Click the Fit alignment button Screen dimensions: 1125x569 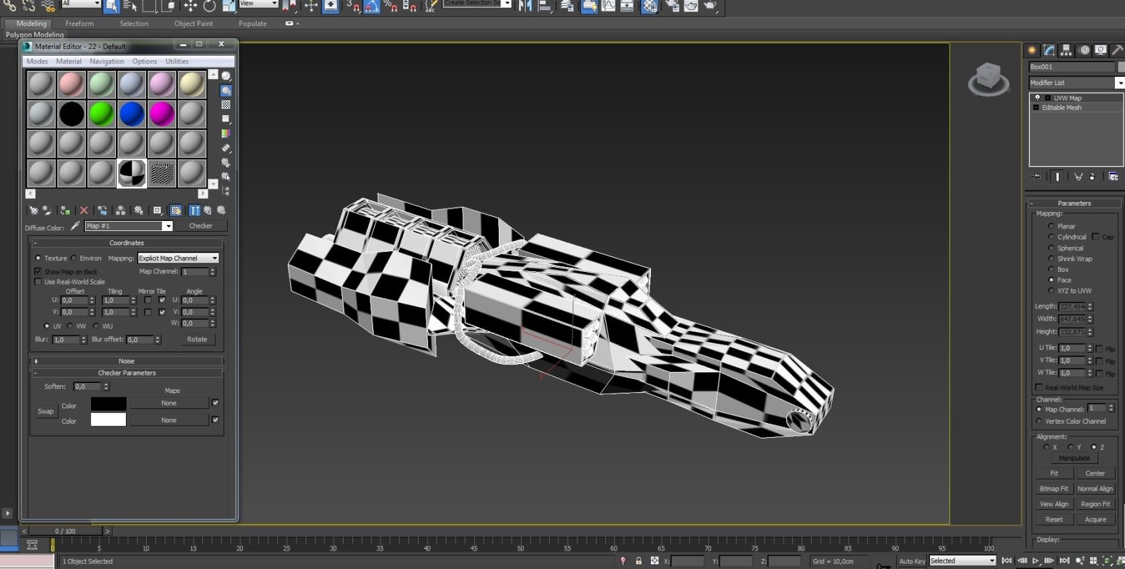tap(1054, 473)
